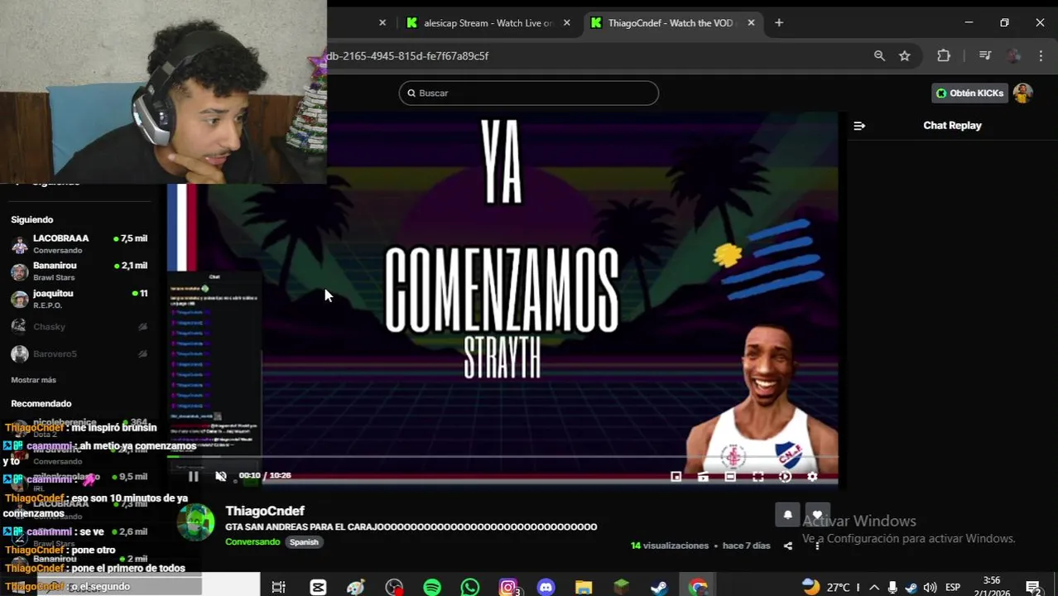
Task: Open LACOBRAAA channel in Siguiendo list
Action: tap(79, 244)
